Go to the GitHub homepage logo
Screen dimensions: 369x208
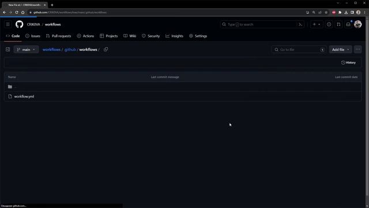(19, 24)
